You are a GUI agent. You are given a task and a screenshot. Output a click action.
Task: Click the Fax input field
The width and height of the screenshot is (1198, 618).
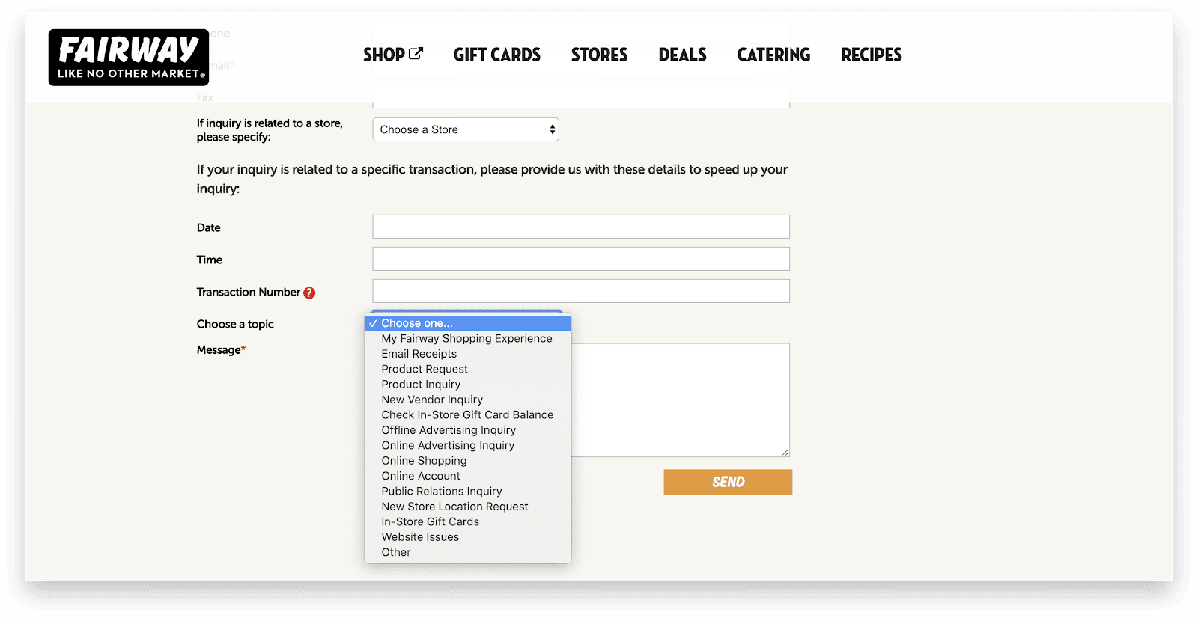pos(581,98)
